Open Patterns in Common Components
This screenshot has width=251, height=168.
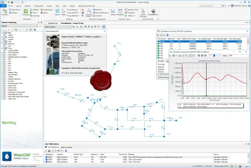(97, 10)
